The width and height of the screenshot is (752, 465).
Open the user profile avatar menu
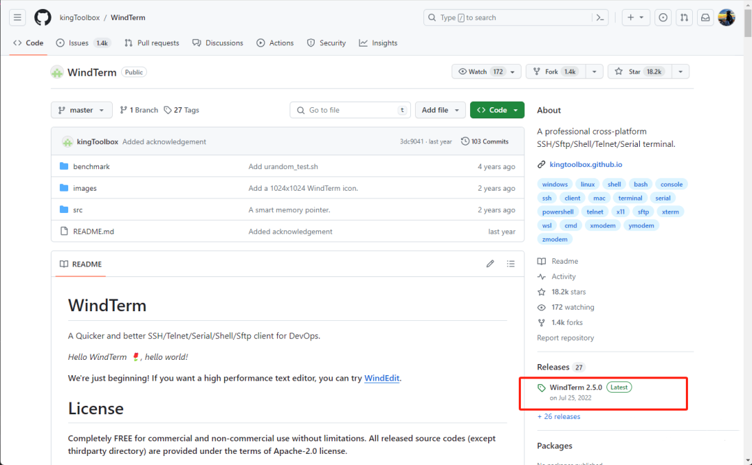click(726, 17)
